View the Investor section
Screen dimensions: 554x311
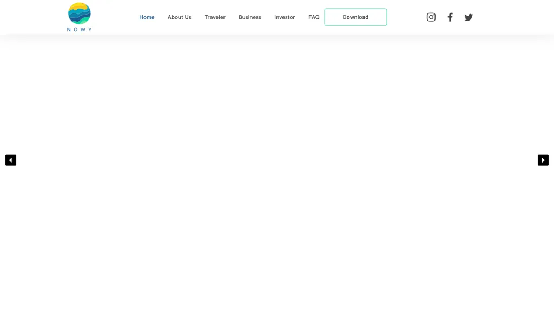click(x=285, y=17)
